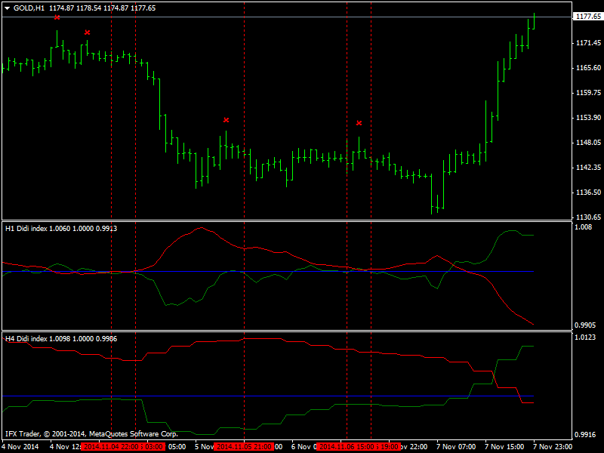Click price scale value 1159.75
Viewport: 604px width, 453px height.
click(x=588, y=93)
